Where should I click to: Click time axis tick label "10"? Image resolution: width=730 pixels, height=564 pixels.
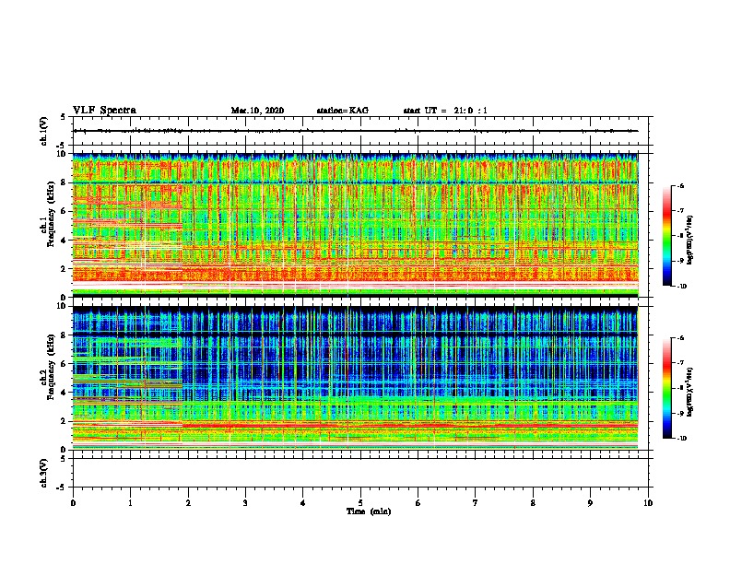click(x=648, y=503)
